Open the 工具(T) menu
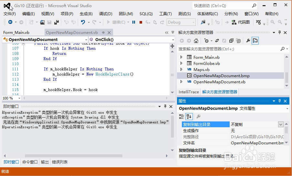Screen dimensions: 292x176 click(165, 14)
